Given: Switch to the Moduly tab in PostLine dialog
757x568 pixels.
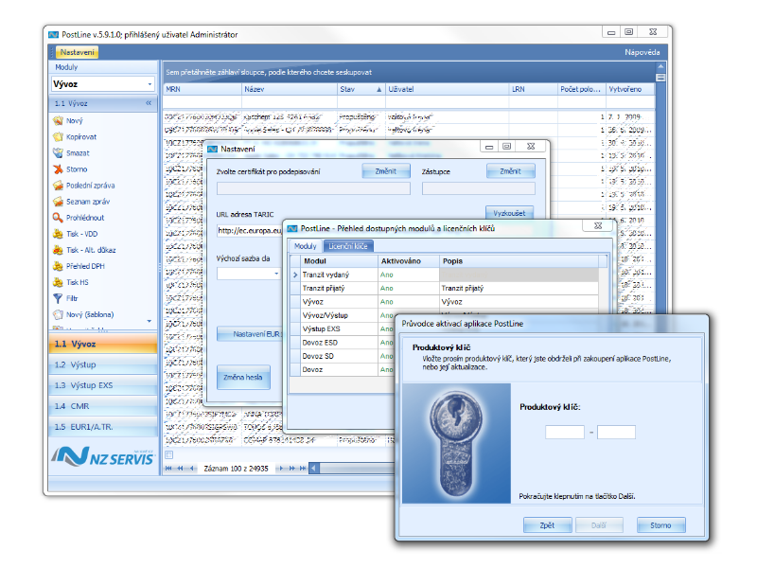Looking at the screenshot, I should pos(305,246).
